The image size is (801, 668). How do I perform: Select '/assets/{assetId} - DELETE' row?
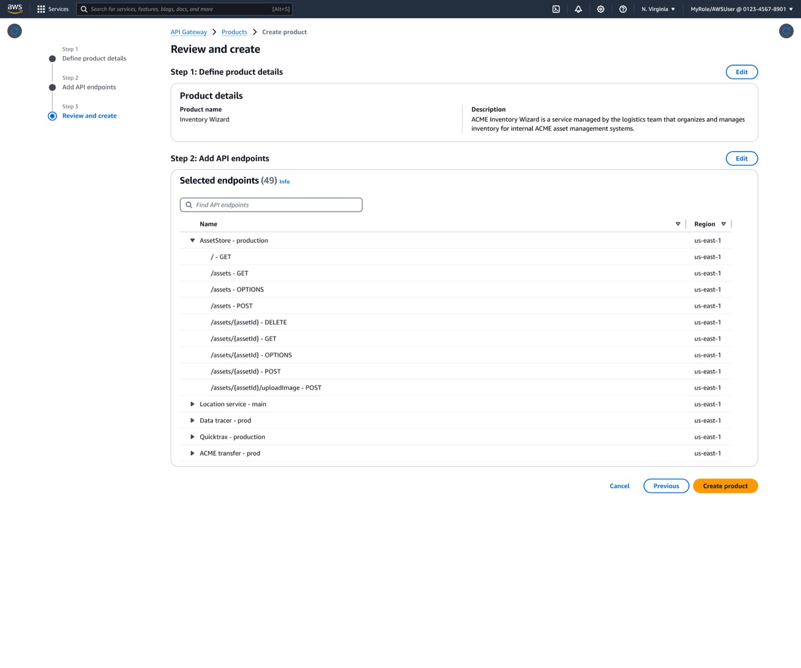tap(455, 323)
